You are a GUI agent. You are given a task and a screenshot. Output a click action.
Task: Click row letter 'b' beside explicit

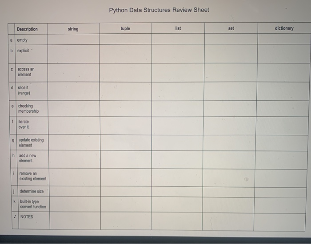tap(12, 51)
